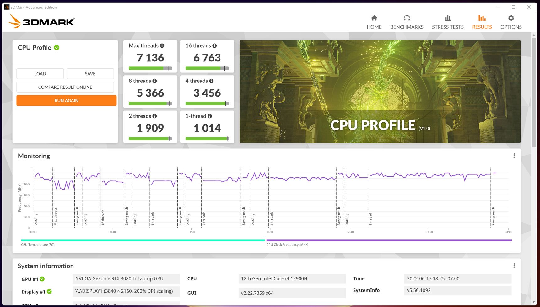The width and height of the screenshot is (540, 307).
Task: Click the scrollbar down arrow
Action: tap(534, 303)
